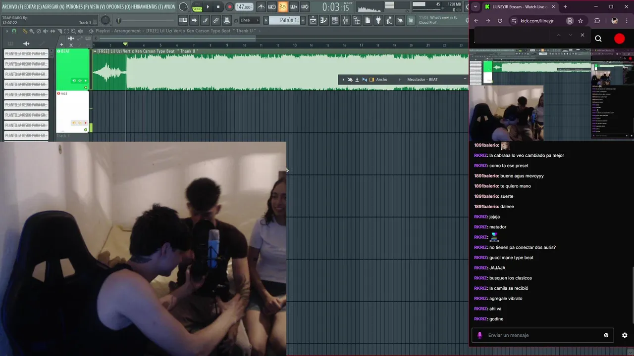Click the red record-arm dot on VOZ track

(x=85, y=123)
